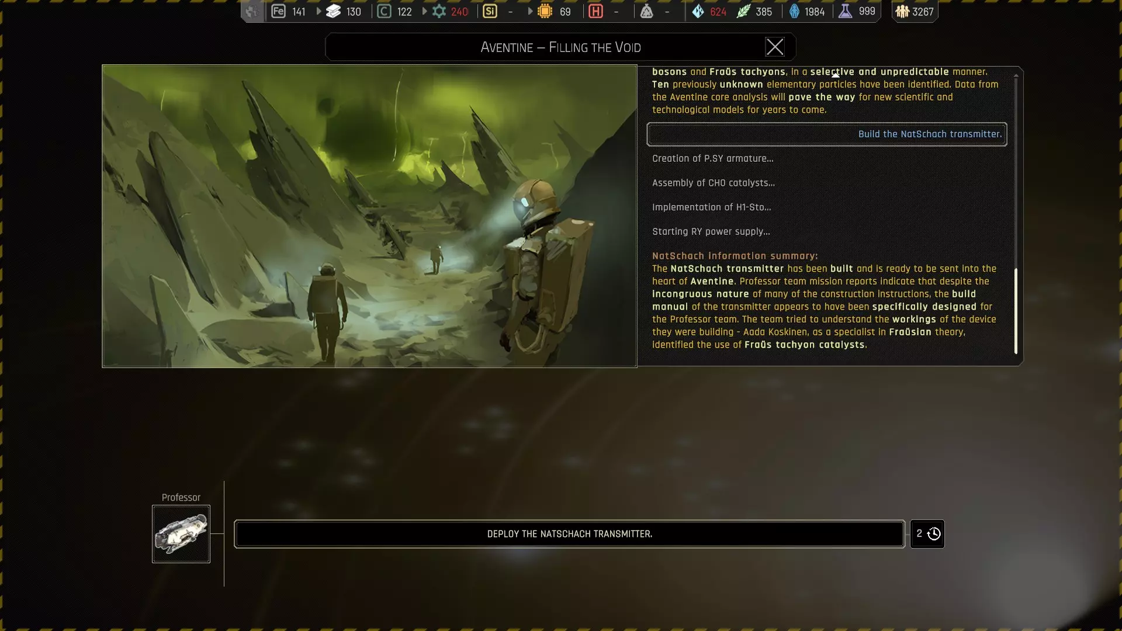Screen dimensions: 1122x631
Task: Click the C carbon resource icon
Action: [x=384, y=11]
